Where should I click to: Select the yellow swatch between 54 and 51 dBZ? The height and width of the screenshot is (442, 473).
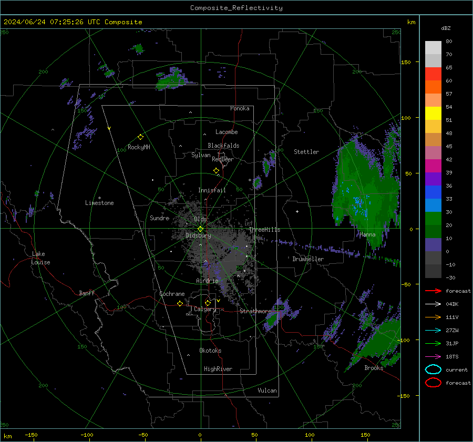[433, 114]
